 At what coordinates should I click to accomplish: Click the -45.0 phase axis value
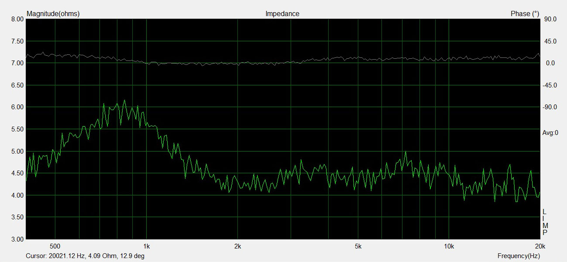click(x=550, y=85)
